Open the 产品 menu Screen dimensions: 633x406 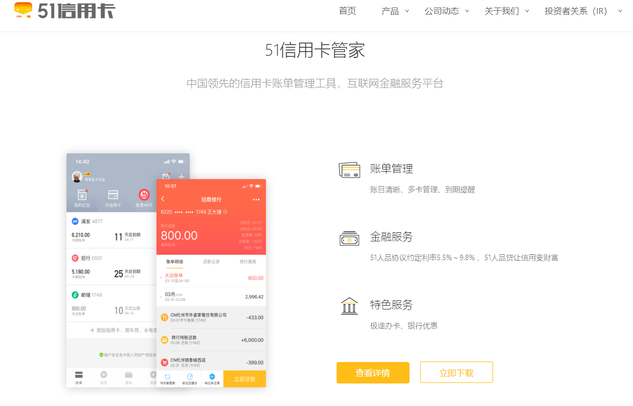tap(390, 11)
